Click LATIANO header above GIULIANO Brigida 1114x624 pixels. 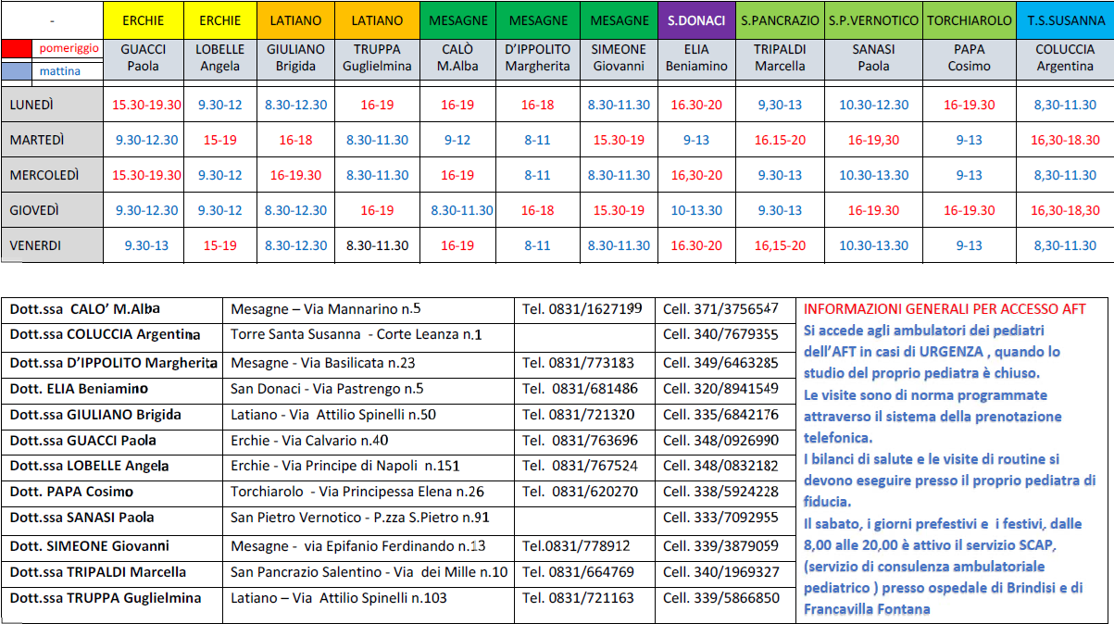pyautogui.click(x=295, y=20)
